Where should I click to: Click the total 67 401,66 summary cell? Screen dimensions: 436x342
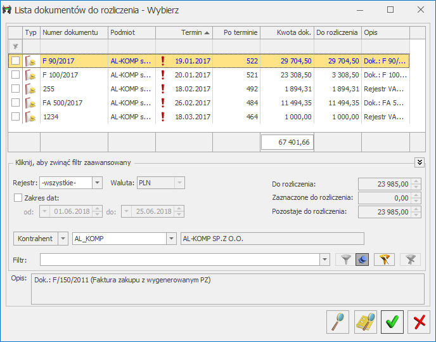click(287, 142)
